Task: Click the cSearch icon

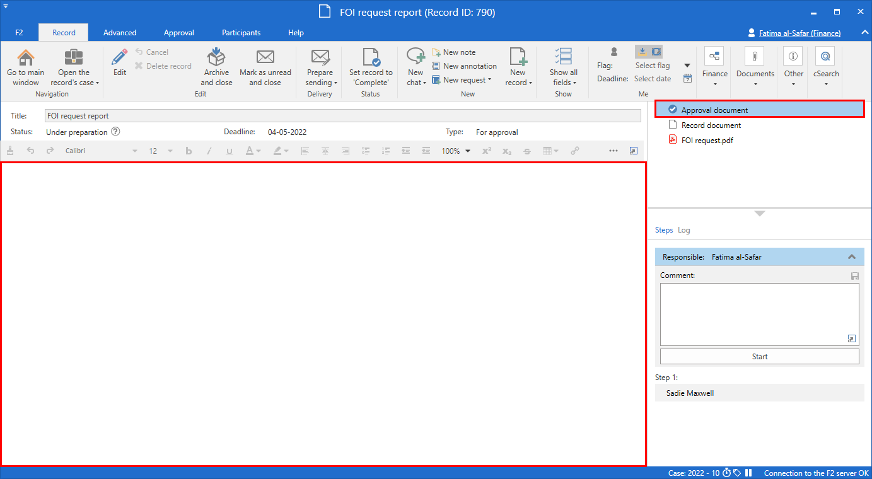Action: coord(825,56)
